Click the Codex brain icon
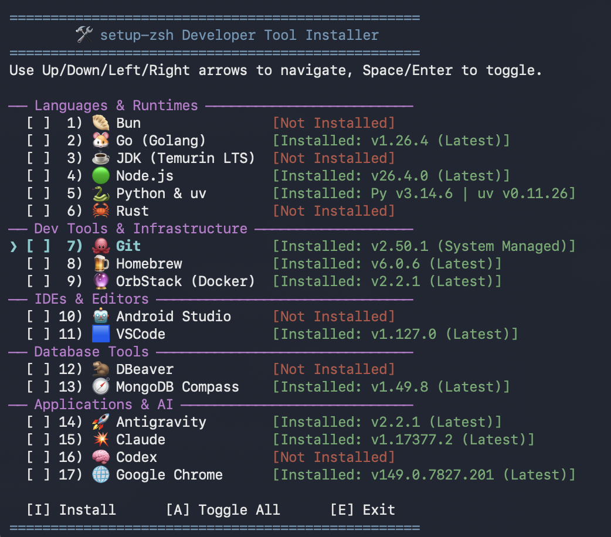Viewport: 611px width, 537px height. (100, 457)
